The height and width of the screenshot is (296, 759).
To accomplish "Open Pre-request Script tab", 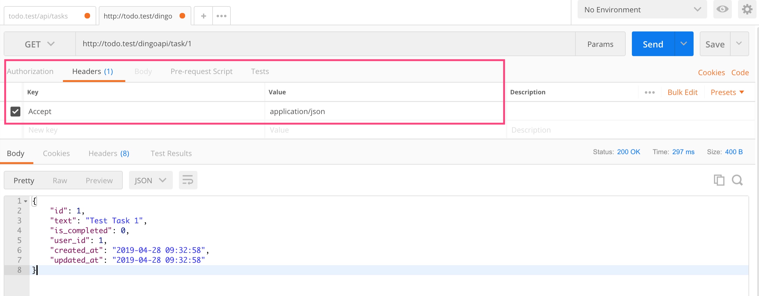I will pos(201,71).
